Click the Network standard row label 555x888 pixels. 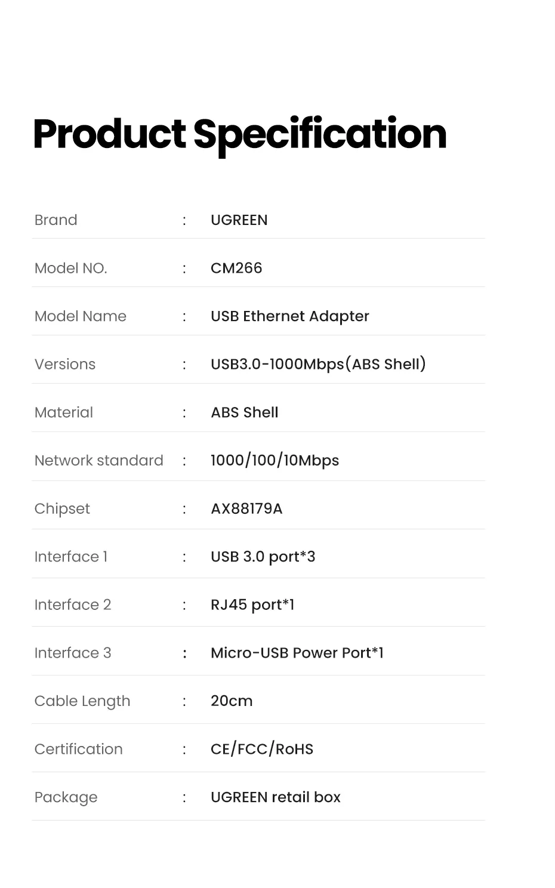click(x=98, y=461)
